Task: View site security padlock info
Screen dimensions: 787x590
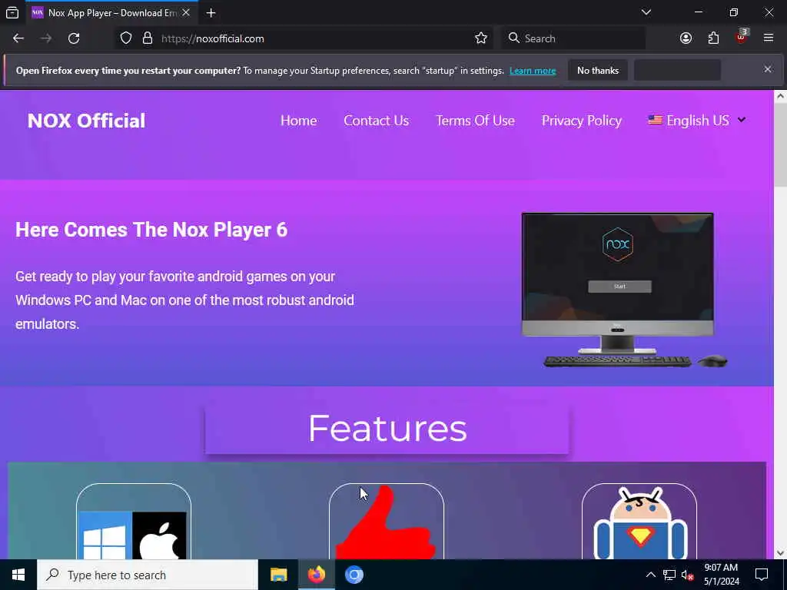Action: tap(148, 38)
